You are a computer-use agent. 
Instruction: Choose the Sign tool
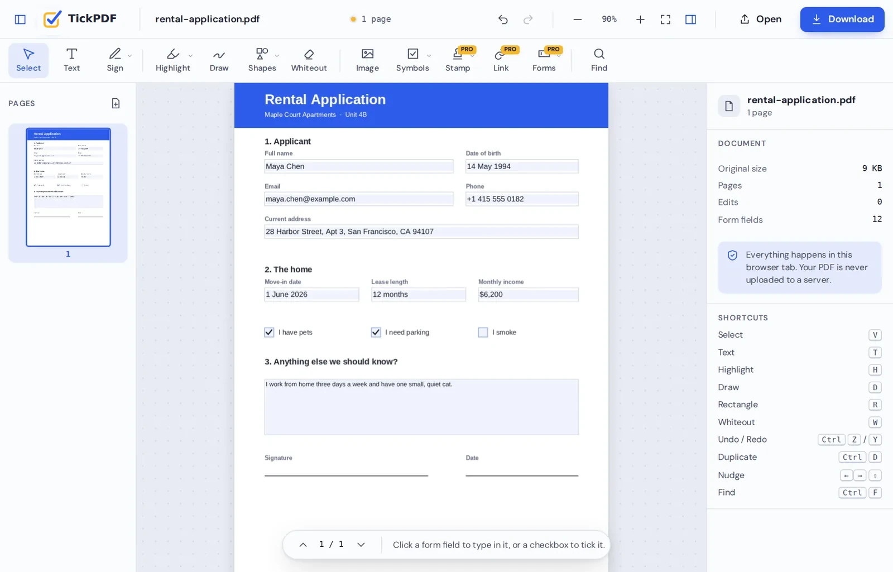[115, 60]
